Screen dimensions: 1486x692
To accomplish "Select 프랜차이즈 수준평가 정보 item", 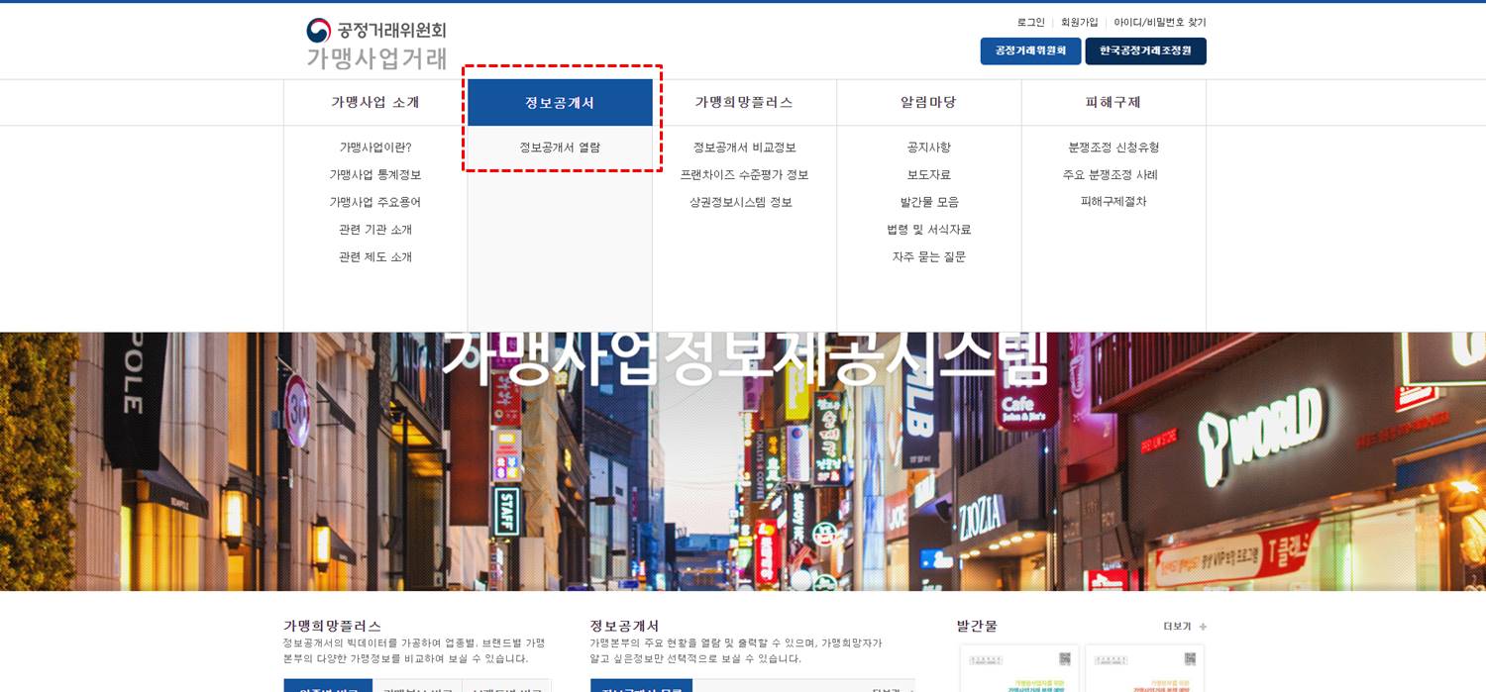I will (744, 174).
